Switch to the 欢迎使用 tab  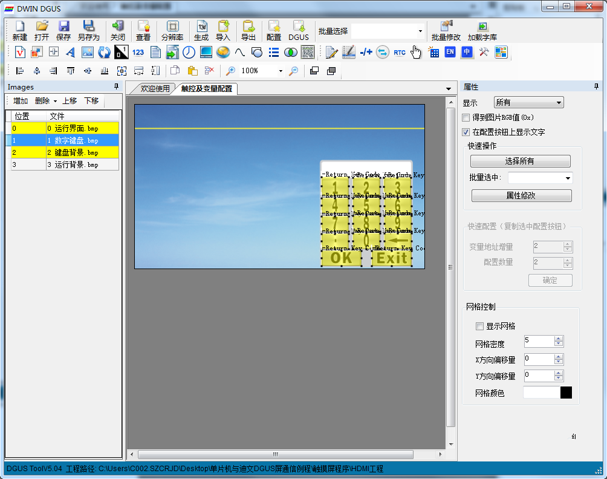pos(154,89)
